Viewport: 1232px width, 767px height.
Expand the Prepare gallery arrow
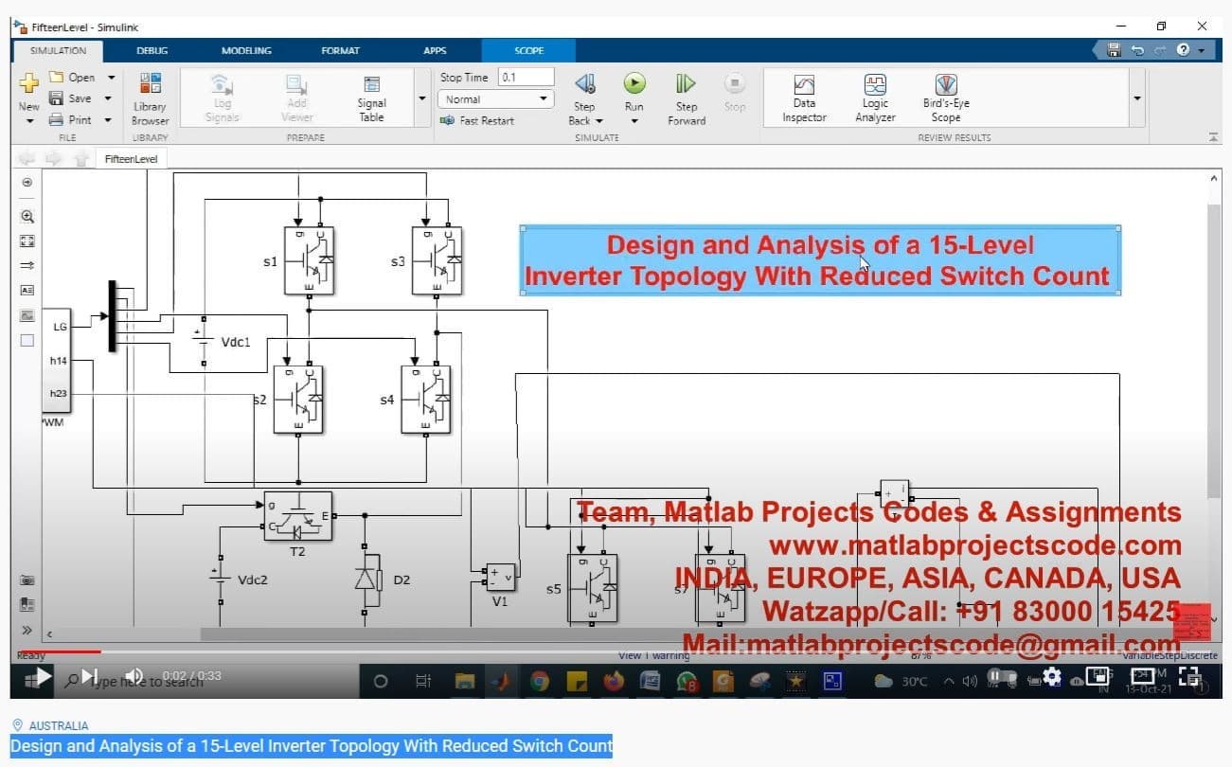pyautogui.click(x=422, y=98)
